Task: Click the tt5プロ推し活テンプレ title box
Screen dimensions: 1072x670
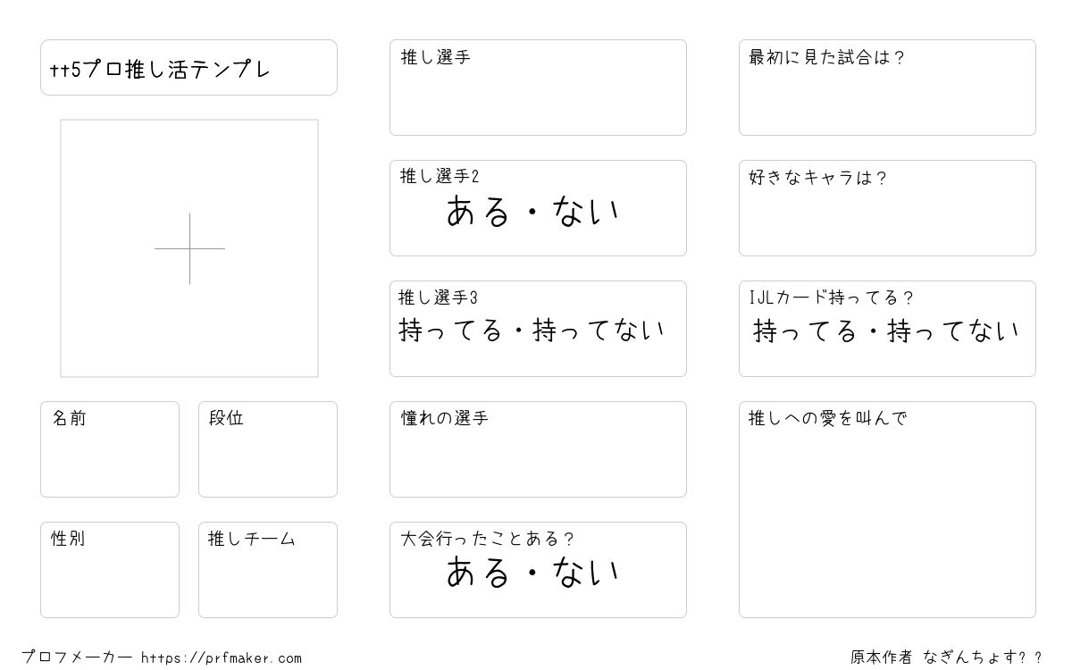Action: (188, 67)
